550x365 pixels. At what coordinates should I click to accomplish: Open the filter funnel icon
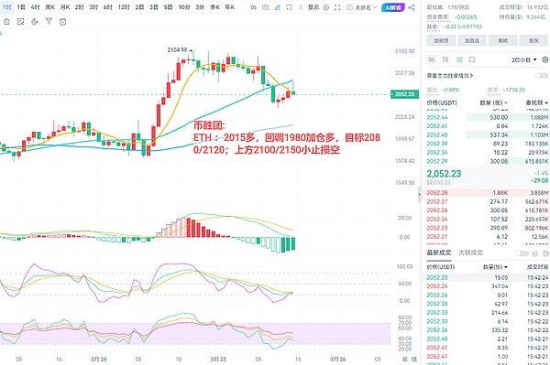click(49, 22)
